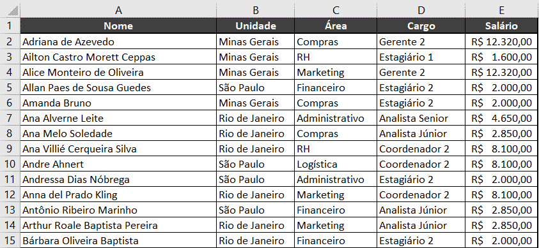Screen dimensions: 539x248
Task: Click the Unidade header cell
Action: click(x=255, y=26)
